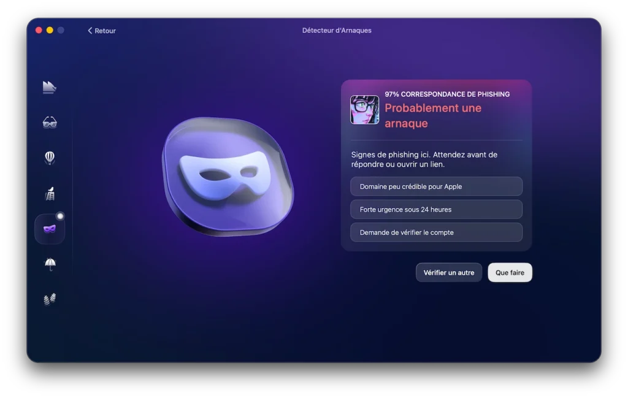Click the 'Signes de phishing ici' description
The width and height of the screenshot is (628, 398).
pyautogui.click(x=424, y=159)
